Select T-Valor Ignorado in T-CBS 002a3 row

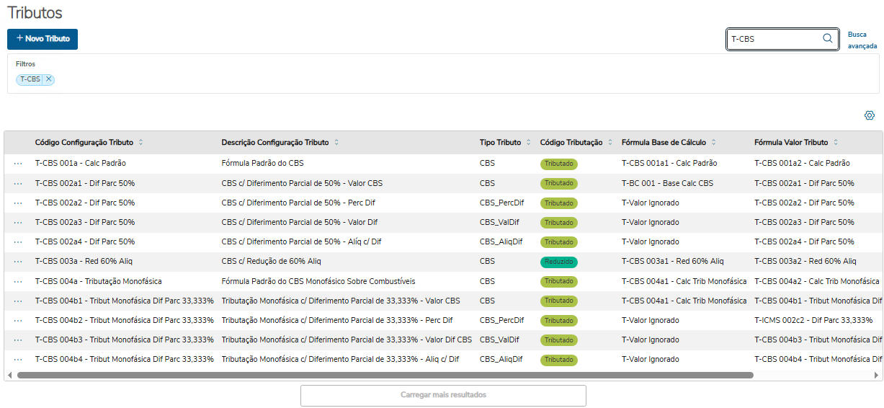[650, 222]
